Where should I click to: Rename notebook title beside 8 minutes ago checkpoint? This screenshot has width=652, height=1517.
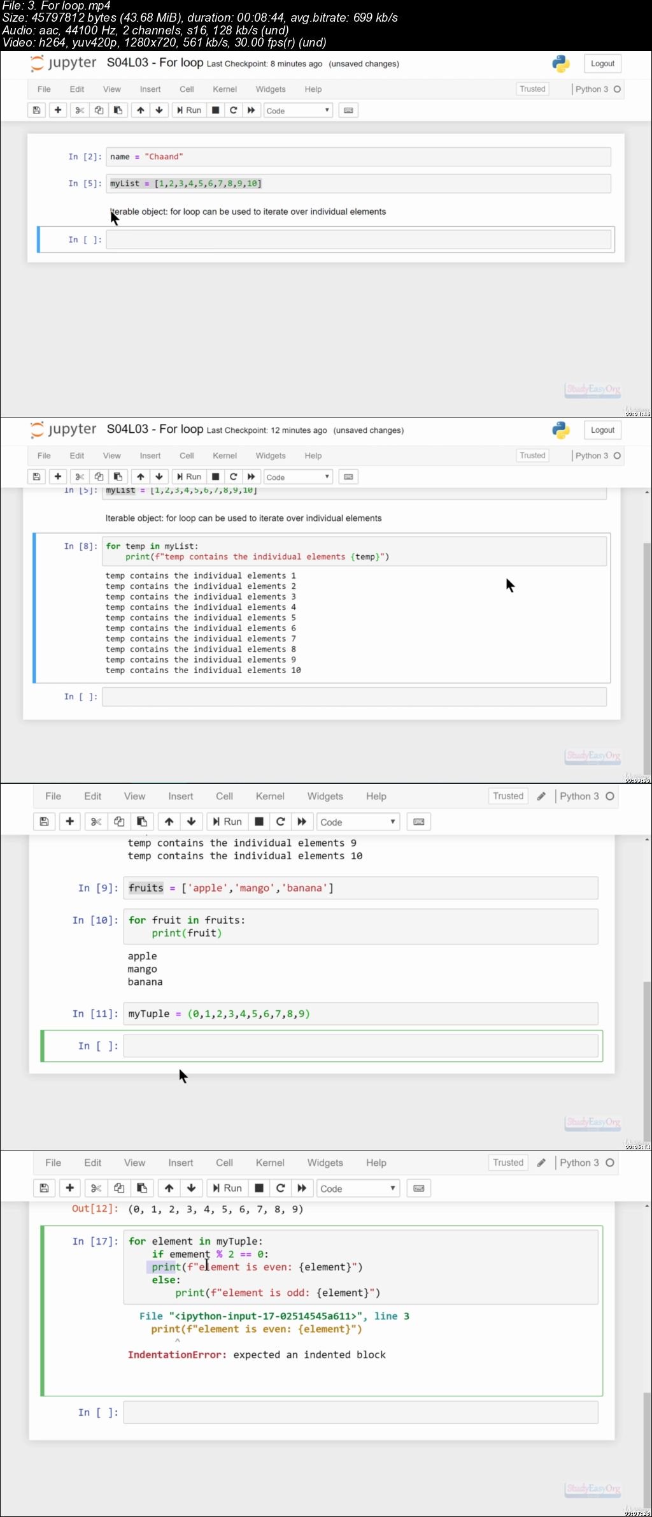coord(155,62)
